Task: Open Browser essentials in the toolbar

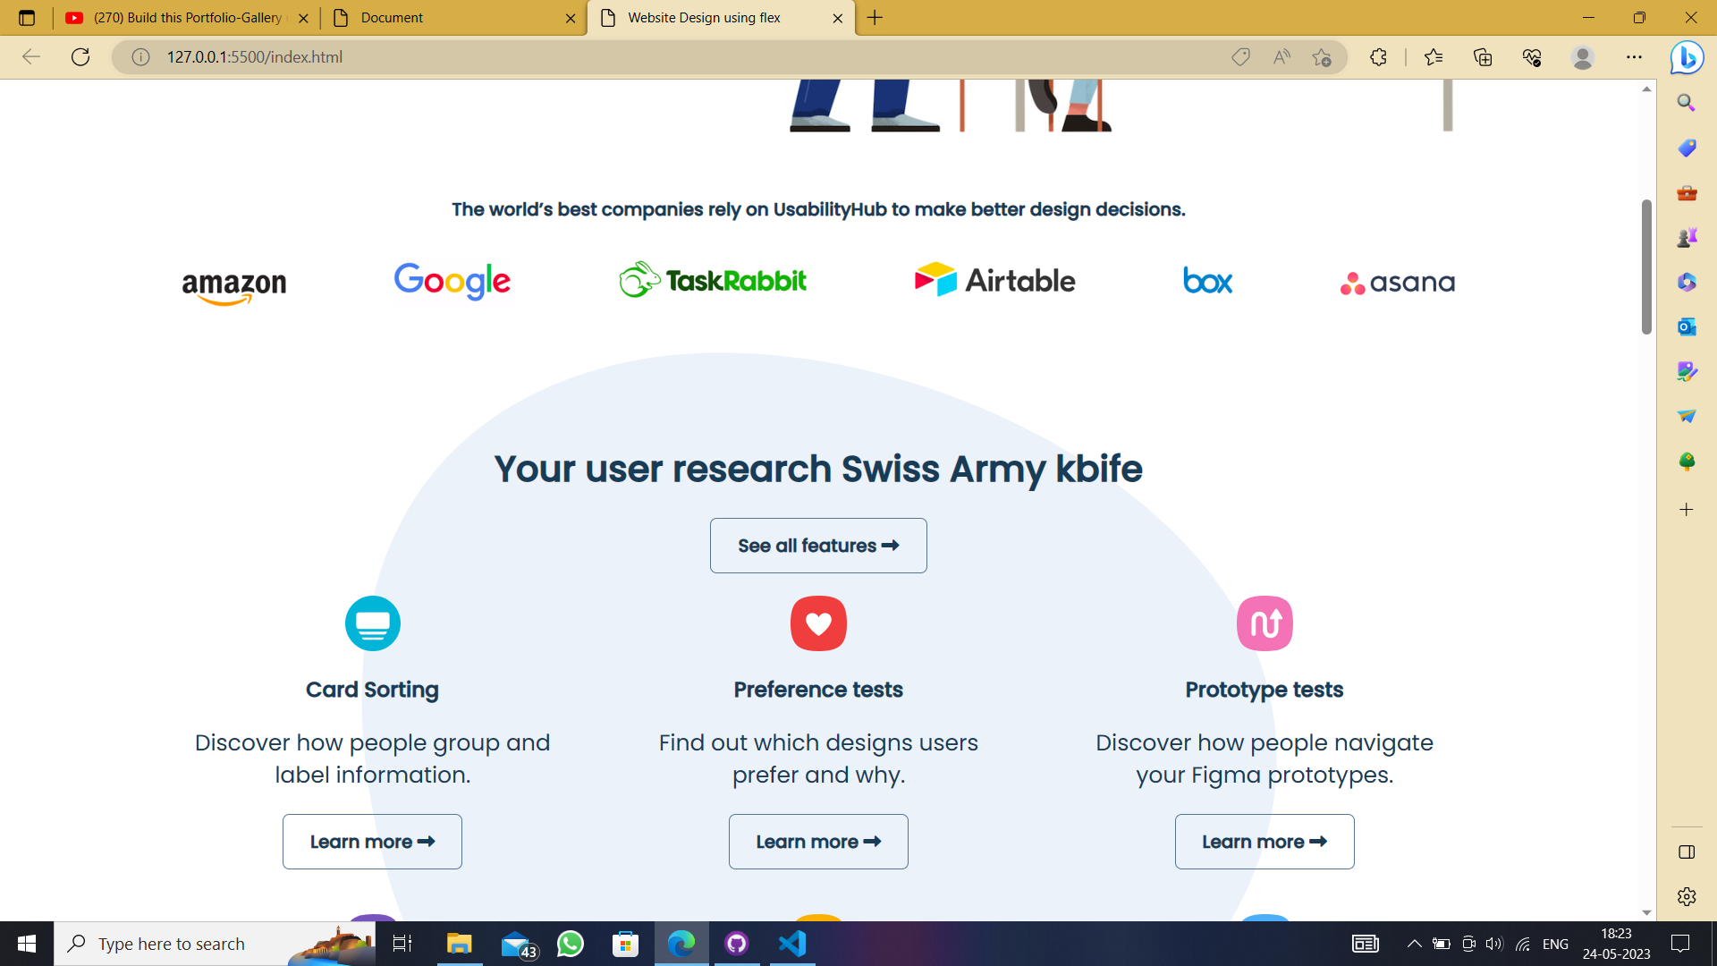Action: 1532,56
